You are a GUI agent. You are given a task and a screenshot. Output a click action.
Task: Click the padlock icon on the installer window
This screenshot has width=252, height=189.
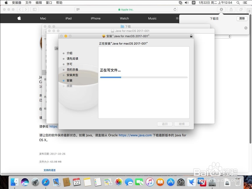pyautogui.click(x=191, y=36)
